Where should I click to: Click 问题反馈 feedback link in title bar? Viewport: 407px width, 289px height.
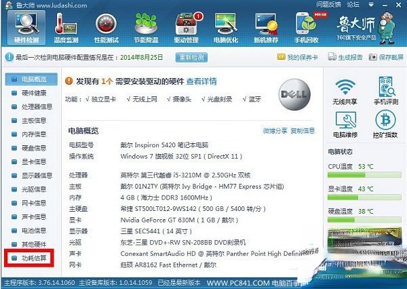click(328, 5)
